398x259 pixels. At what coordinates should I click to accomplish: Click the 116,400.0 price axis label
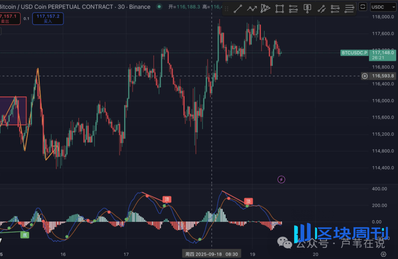pyautogui.click(x=383, y=84)
